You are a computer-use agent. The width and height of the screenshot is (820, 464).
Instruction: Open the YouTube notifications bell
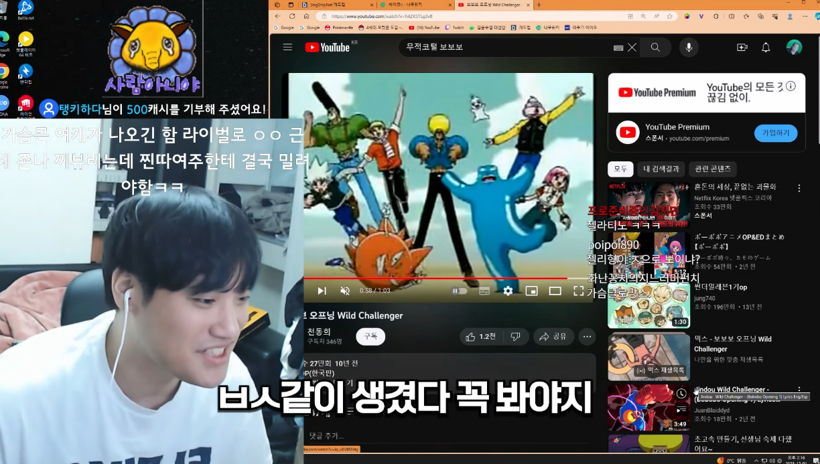pyautogui.click(x=766, y=48)
